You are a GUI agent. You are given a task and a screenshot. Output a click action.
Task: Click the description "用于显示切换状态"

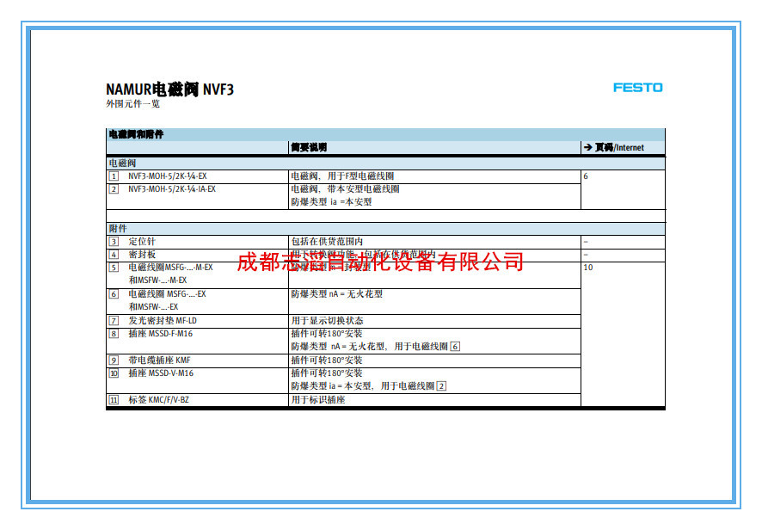click(x=327, y=321)
